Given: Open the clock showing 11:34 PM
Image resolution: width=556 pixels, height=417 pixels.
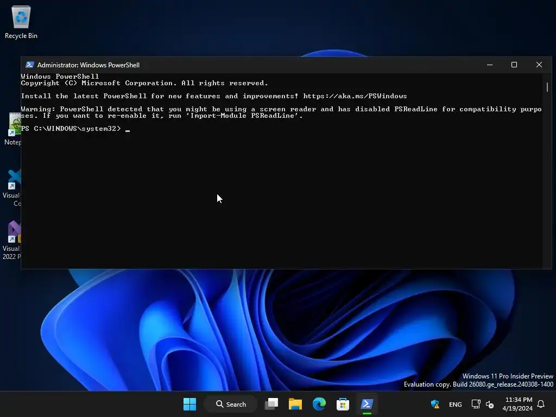Looking at the screenshot, I should (x=517, y=404).
